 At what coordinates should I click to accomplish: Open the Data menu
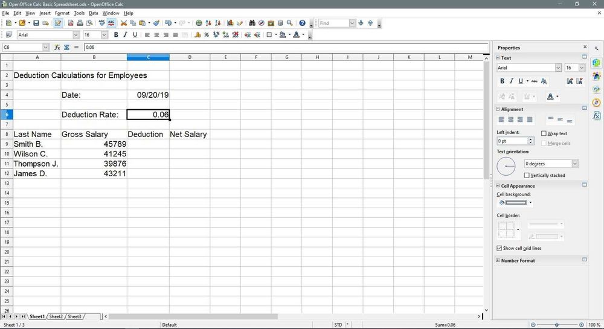click(93, 13)
